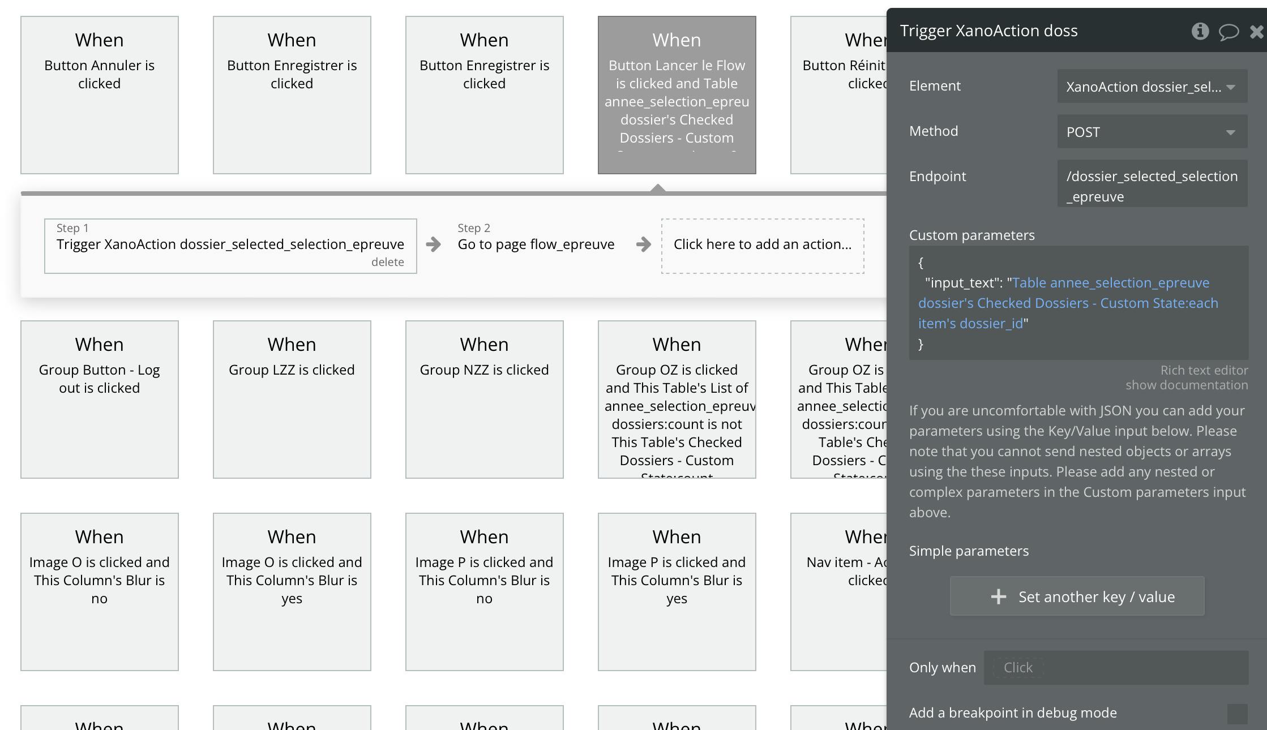
Task: Expand the Method POST dropdown
Action: click(1152, 132)
